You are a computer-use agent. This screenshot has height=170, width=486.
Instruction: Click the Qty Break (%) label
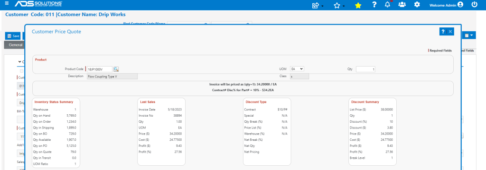pos(253,121)
